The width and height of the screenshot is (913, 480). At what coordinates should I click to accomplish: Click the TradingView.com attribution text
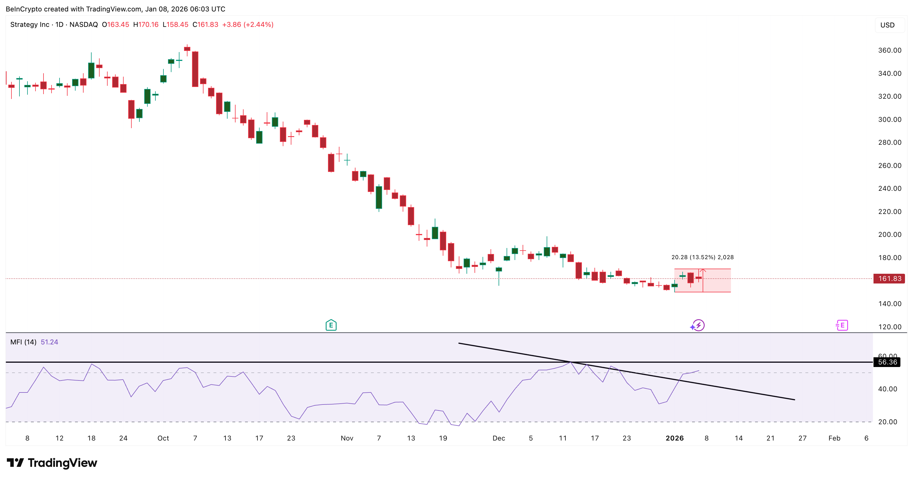coord(113,9)
